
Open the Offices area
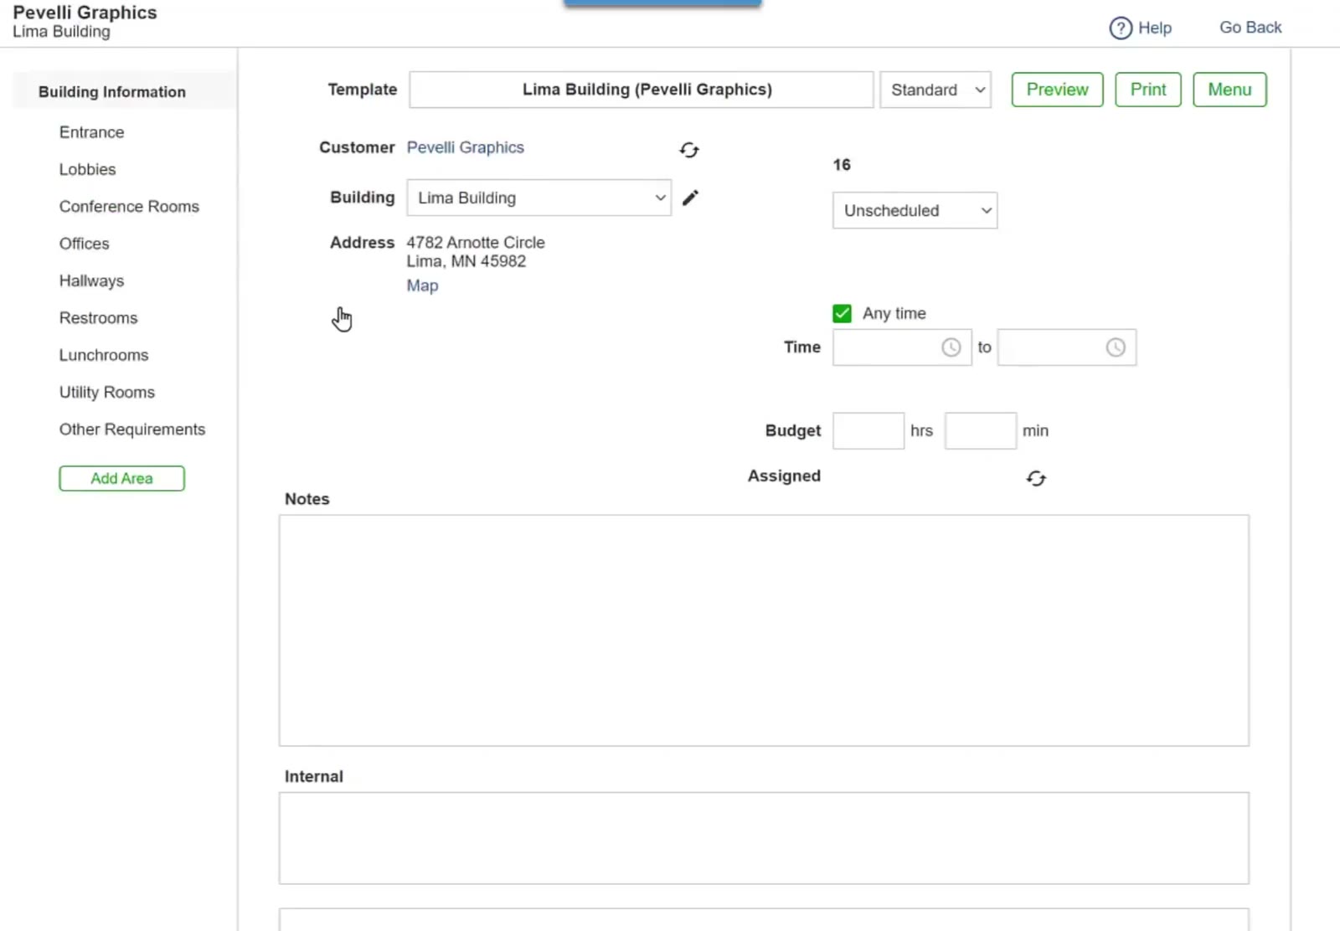coord(84,244)
